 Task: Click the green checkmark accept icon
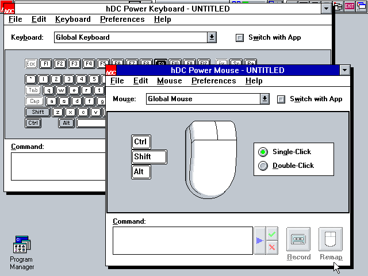click(272, 234)
